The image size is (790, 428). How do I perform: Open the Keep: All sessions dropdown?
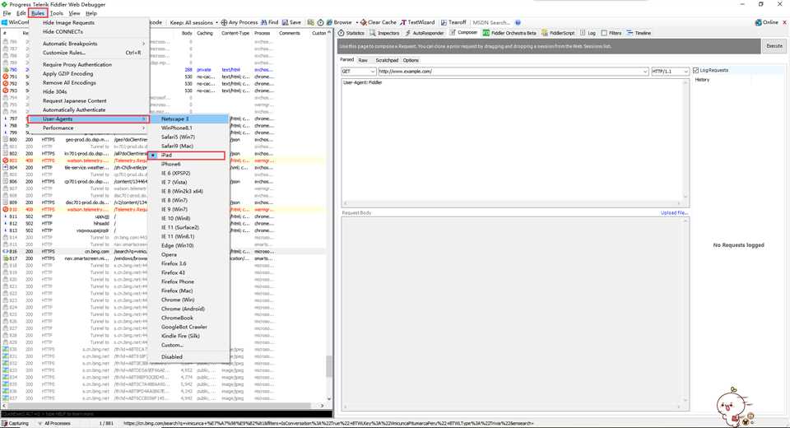pos(194,22)
